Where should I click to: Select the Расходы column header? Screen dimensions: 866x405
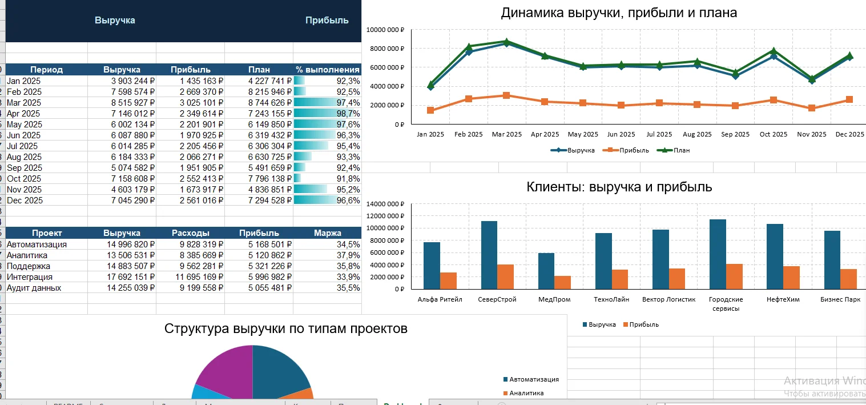tap(191, 233)
